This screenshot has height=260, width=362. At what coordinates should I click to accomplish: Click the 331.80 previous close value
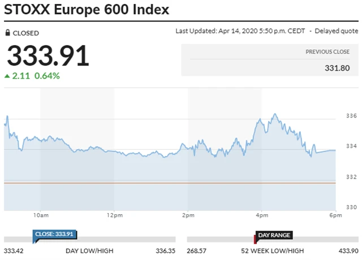[x=338, y=67]
